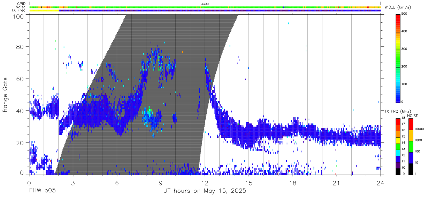Click the 3 hour tick on UT axis
Viewport: 428px width, 198px height.
tap(73, 183)
